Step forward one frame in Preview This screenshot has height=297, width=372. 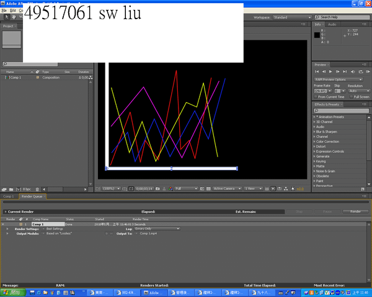click(338, 72)
